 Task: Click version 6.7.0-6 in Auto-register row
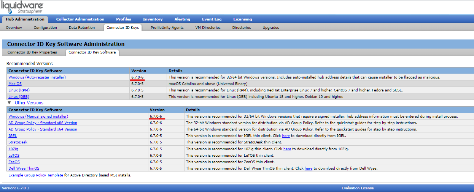(x=137, y=77)
